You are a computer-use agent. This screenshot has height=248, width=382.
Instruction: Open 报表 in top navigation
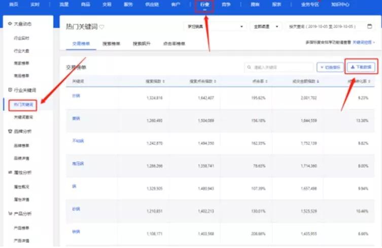pyautogui.click(x=276, y=5)
